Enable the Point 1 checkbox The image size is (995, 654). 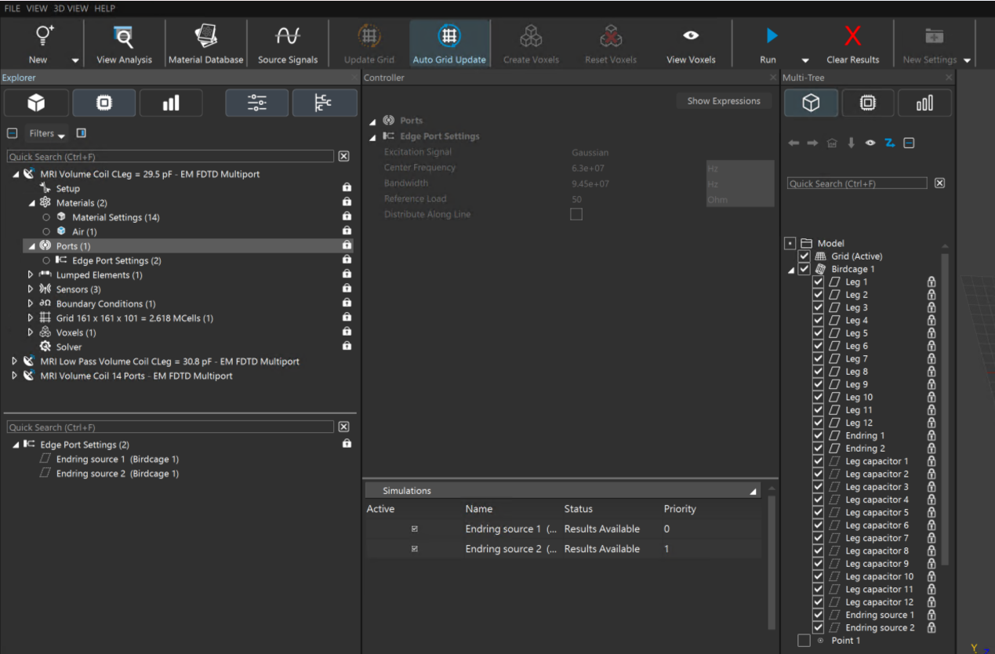pos(804,641)
